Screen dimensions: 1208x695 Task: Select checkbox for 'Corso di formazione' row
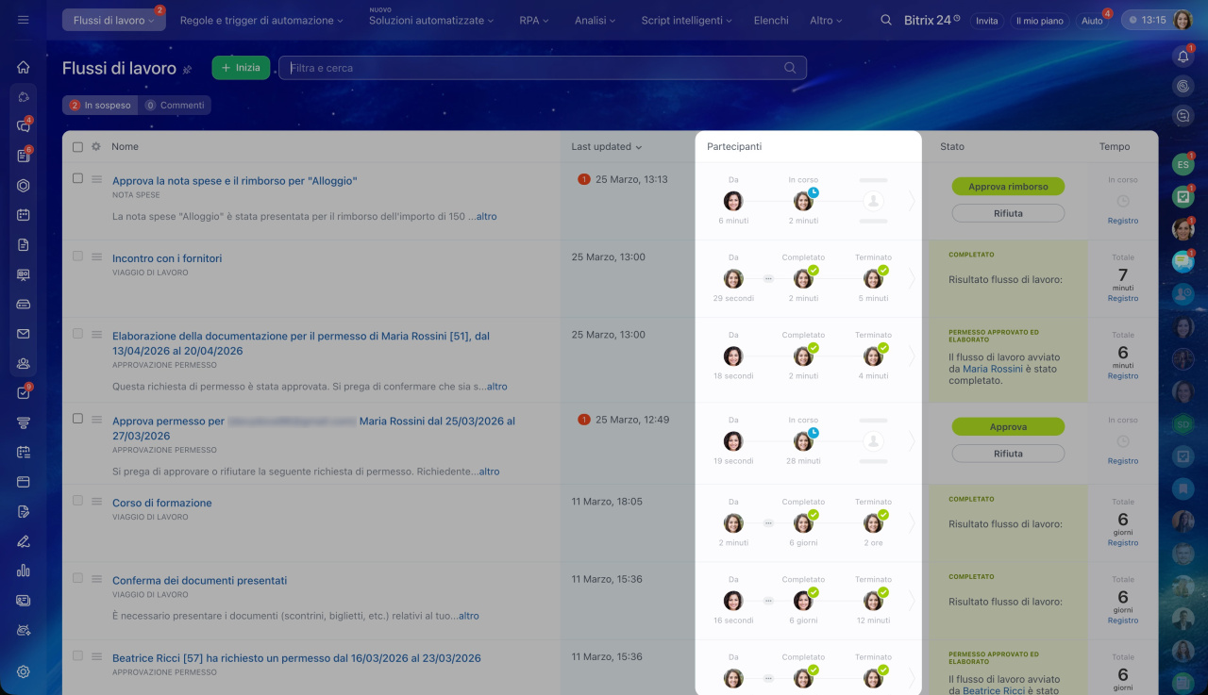pos(77,501)
